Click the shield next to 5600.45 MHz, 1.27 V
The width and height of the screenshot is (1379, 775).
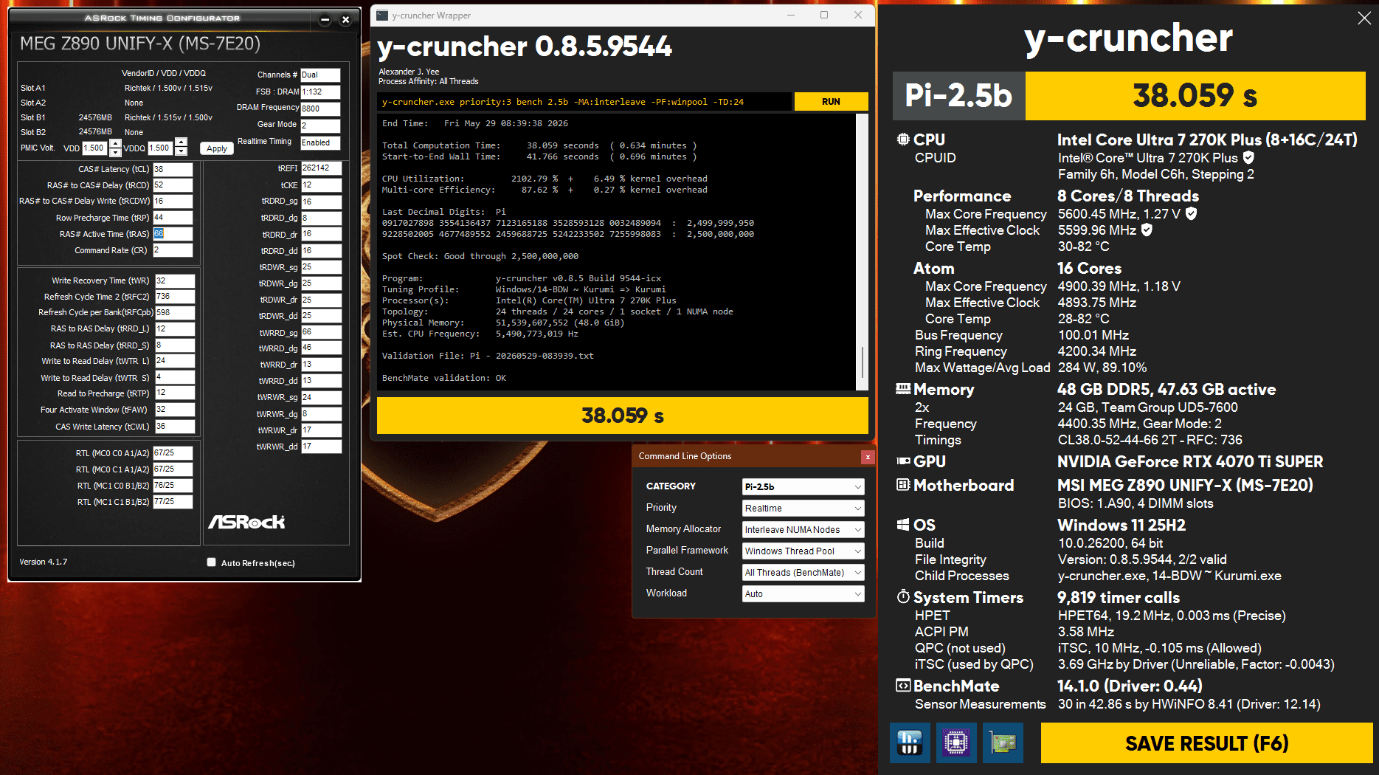point(1191,213)
